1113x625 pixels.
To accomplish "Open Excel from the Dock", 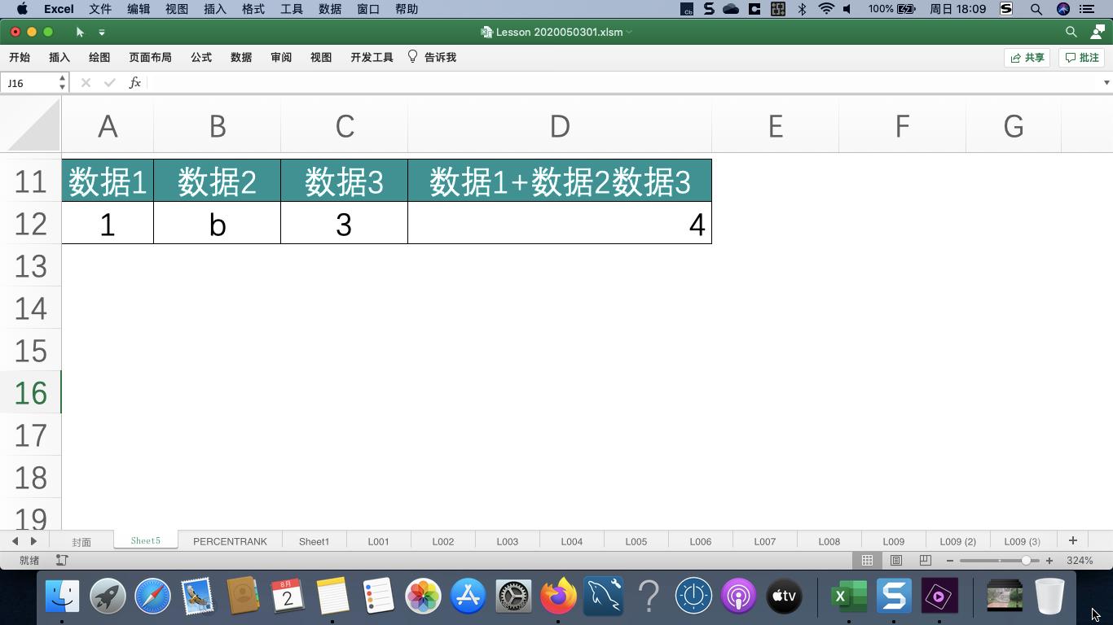I will pos(848,596).
